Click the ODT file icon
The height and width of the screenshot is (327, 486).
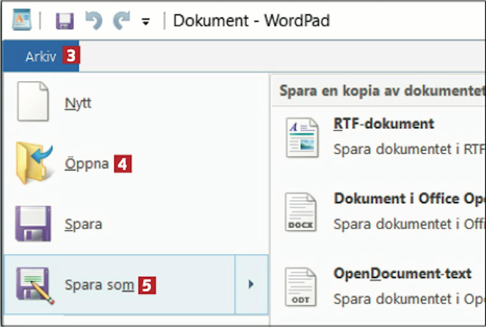(301, 287)
